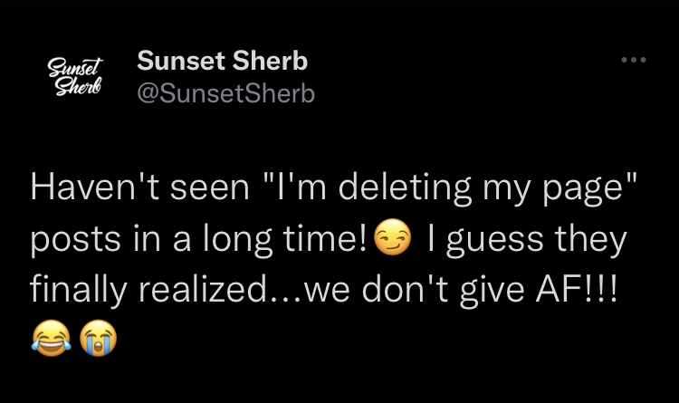This screenshot has height=403, width=679.
Task: Click the text "AF!!!" in the tweet
Action: coord(577,290)
